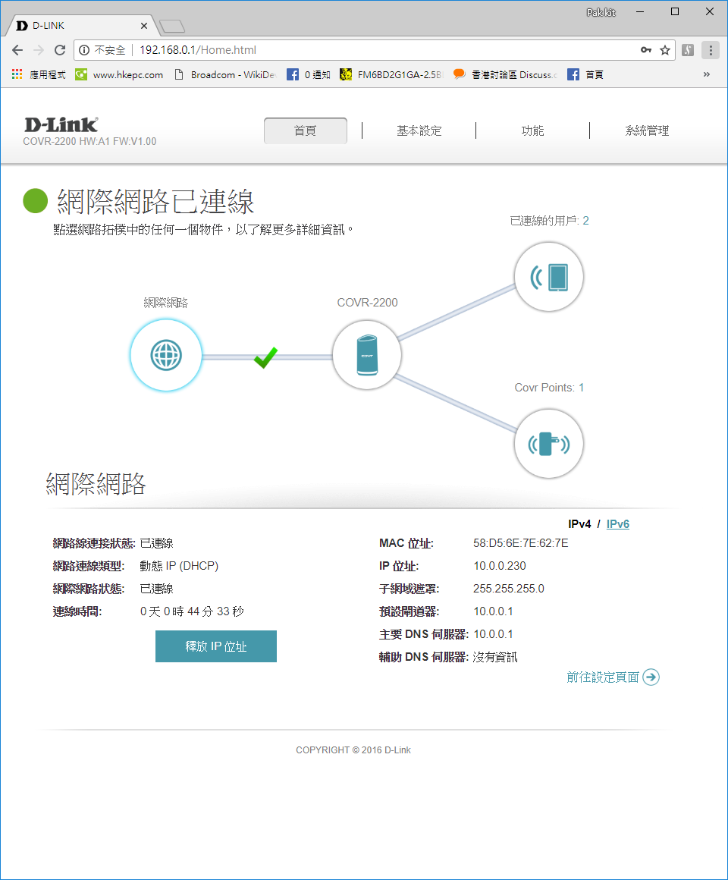Viewport: 728px width, 880px height.
Task: Click the browser extension icon
Action: [688, 50]
